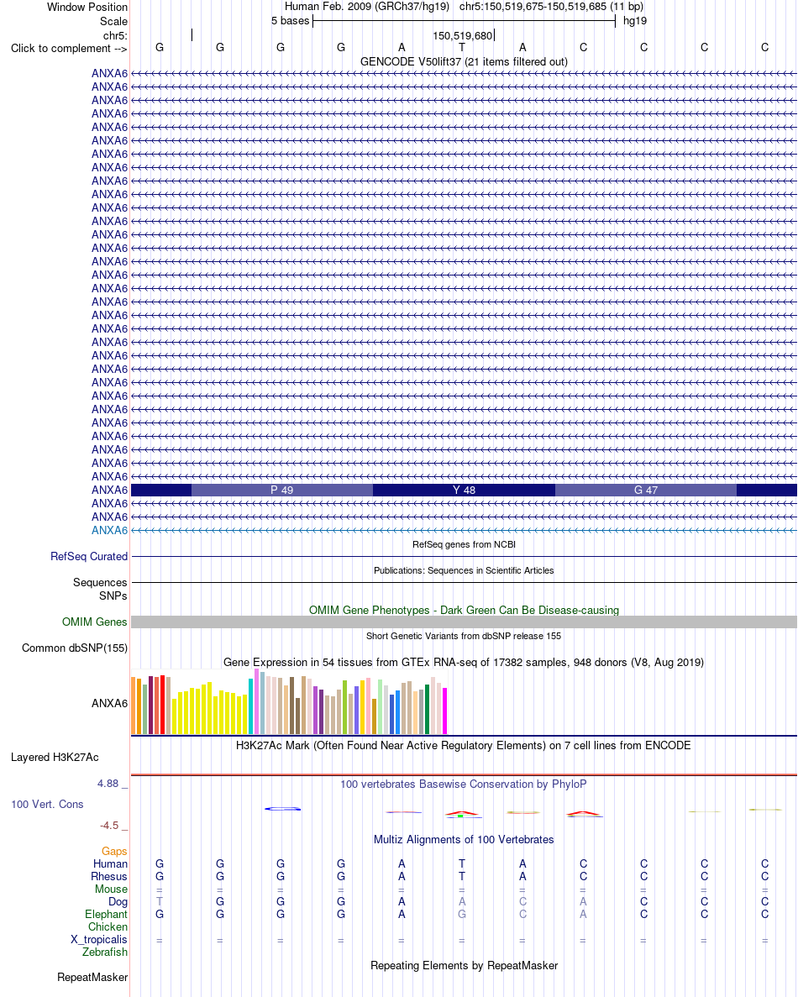Open GTEx Gene Expression in 54 tissues title
The width and height of the screenshot is (798, 997).
pyautogui.click(x=464, y=663)
